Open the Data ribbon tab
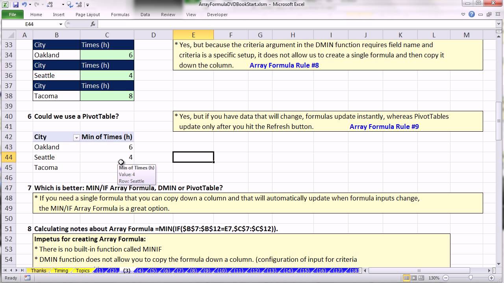The height and width of the screenshot is (283, 504). coord(145,15)
